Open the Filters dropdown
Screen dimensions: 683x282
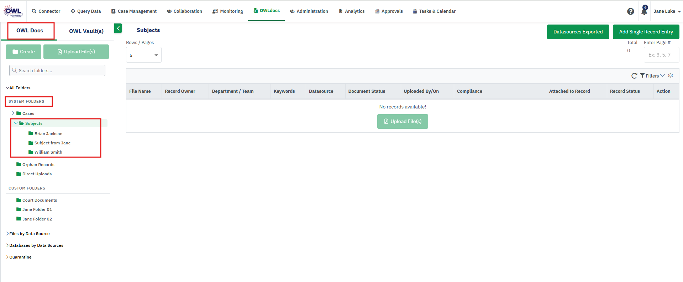(652, 76)
